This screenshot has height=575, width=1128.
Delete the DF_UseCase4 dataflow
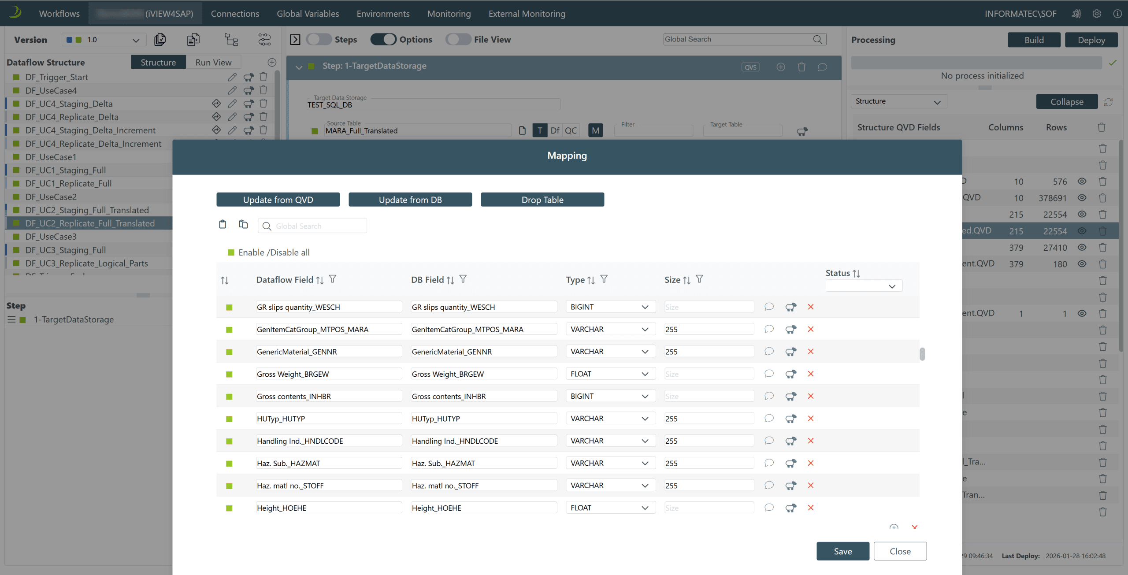263,90
